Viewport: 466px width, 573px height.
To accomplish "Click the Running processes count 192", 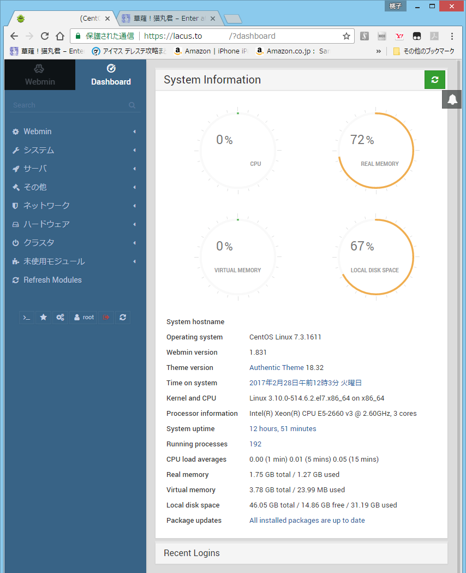I will [x=255, y=444].
